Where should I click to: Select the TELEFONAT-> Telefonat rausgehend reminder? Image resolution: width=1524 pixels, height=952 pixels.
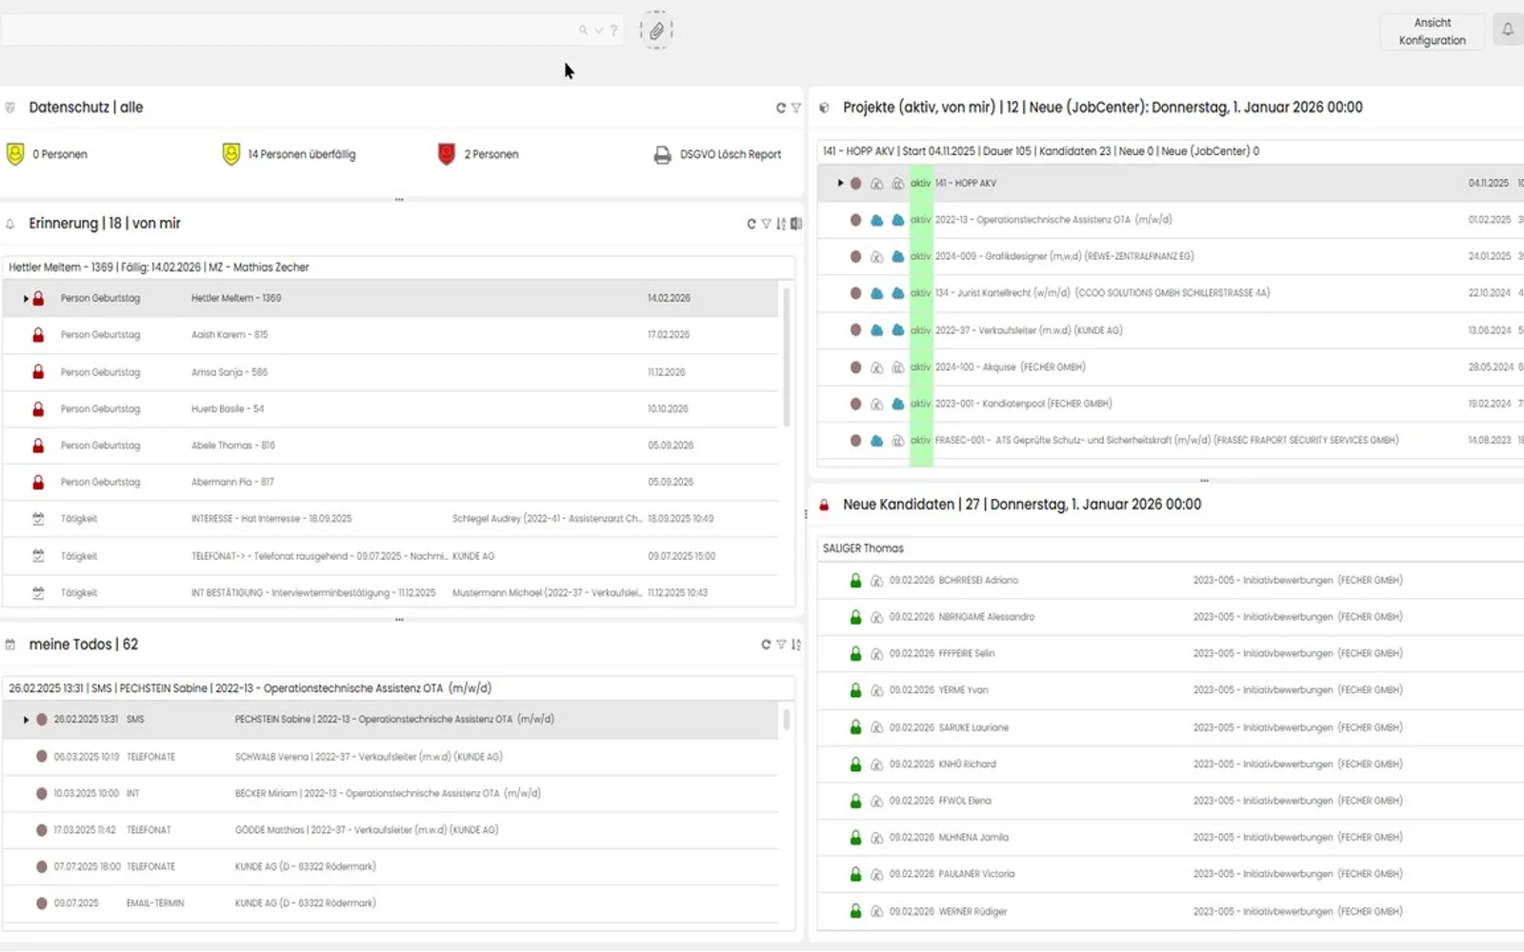click(x=391, y=556)
